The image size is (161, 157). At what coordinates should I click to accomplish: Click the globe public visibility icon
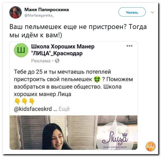click(x=57, y=61)
